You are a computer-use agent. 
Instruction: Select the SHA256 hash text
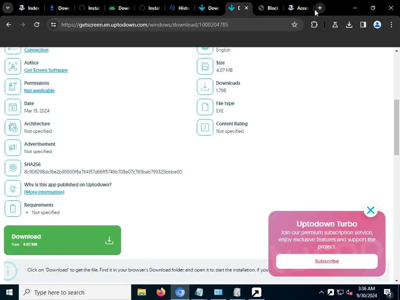(103, 172)
